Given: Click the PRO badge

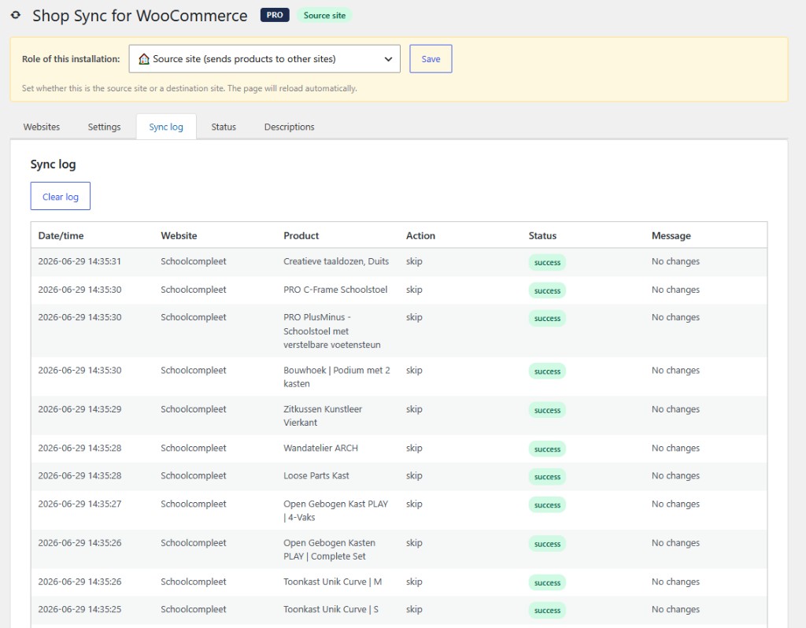Looking at the screenshot, I should tap(275, 15).
